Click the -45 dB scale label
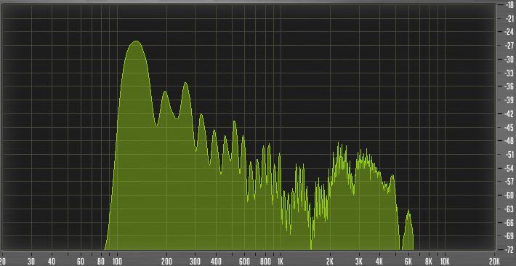Image resolution: width=516 pixels, height=266 pixels. (509, 127)
